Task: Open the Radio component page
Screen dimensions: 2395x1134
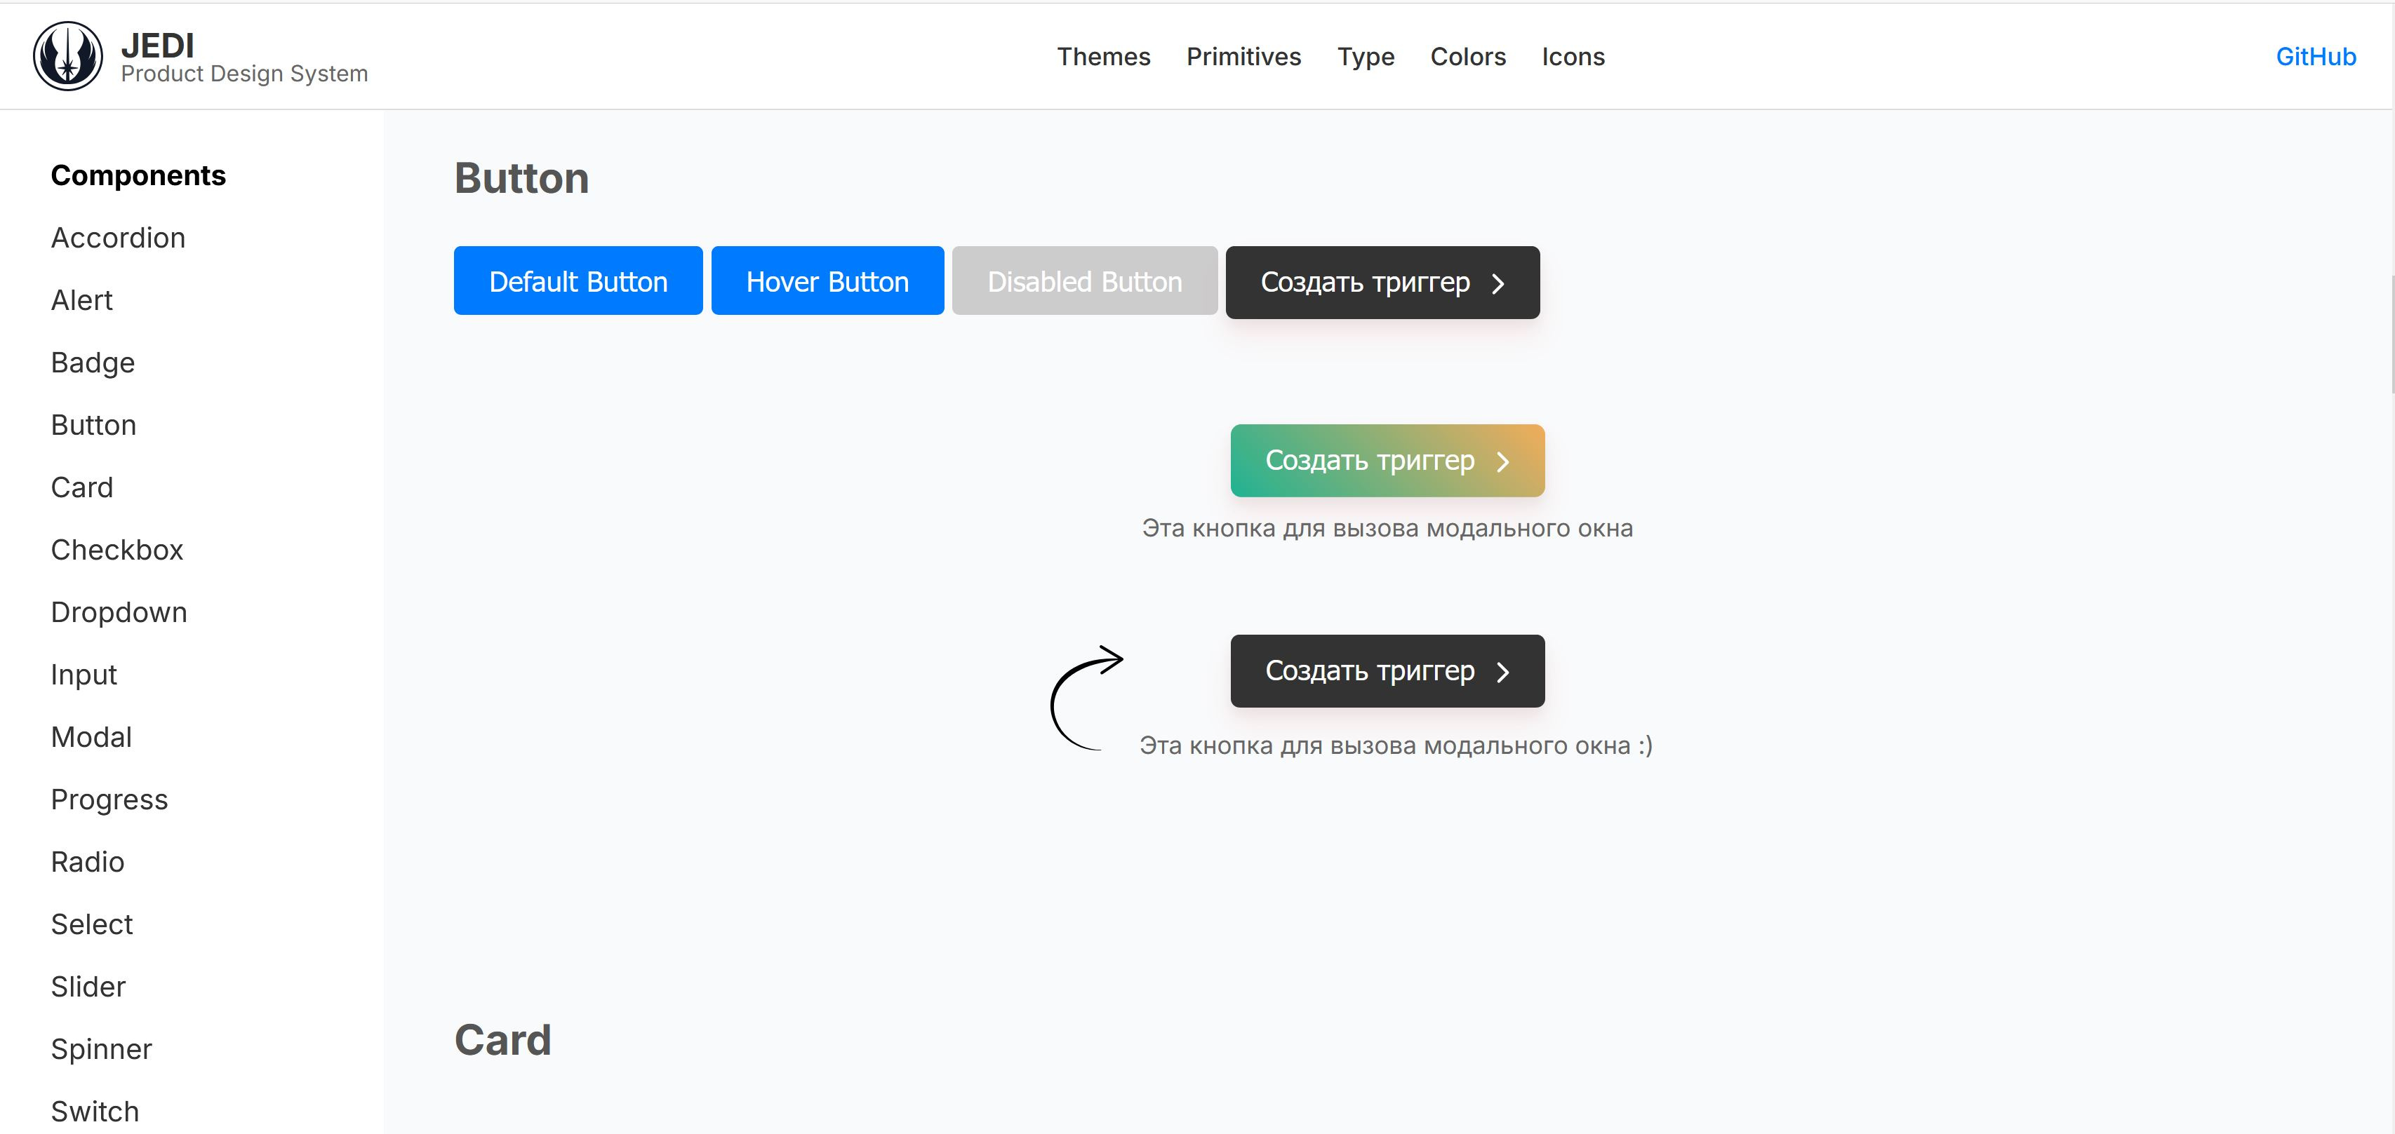Action: point(88,862)
